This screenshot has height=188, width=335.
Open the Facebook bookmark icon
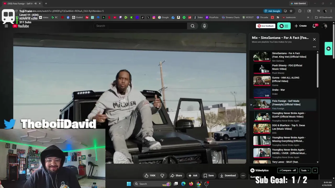pyautogui.click(x=68, y=17)
